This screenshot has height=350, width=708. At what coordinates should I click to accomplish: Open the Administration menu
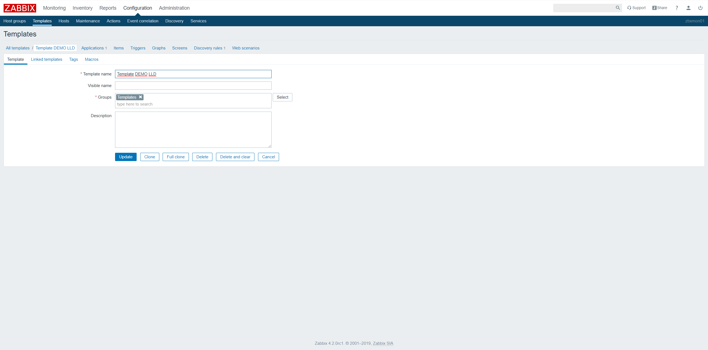pos(174,8)
